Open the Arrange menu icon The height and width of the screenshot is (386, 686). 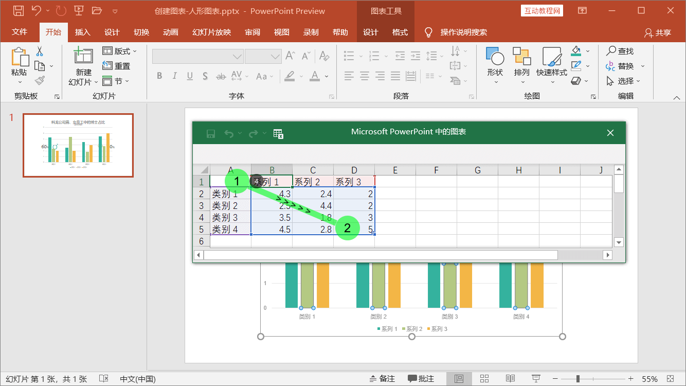[521, 57]
